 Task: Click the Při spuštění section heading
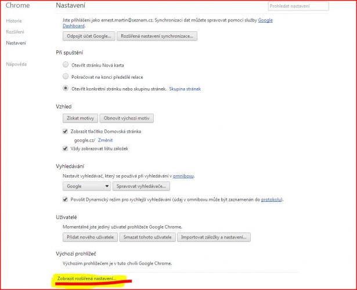click(70, 53)
